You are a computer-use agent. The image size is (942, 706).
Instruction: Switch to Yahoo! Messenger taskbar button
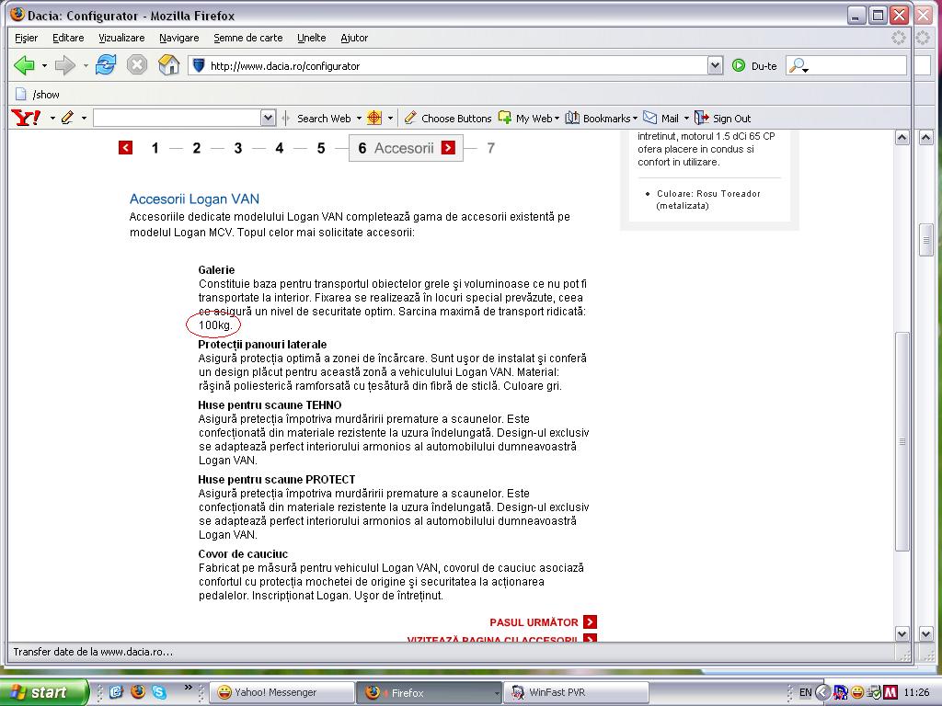click(x=281, y=692)
